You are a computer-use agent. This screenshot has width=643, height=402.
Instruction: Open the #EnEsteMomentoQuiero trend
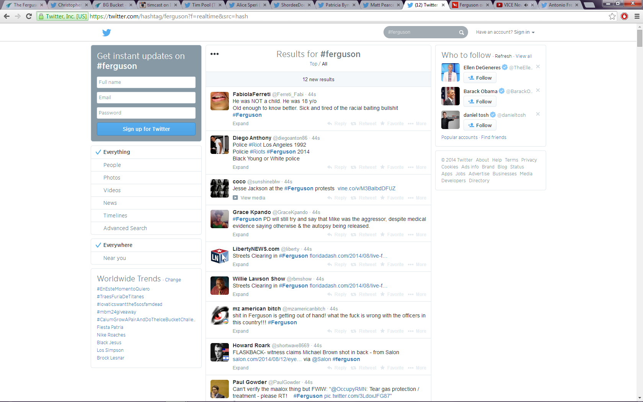point(123,289)
